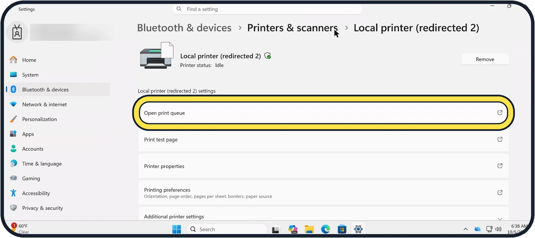The image size is (535, 238).
Task: Click the Find a setting search field
Action: (x=267, y=9)
